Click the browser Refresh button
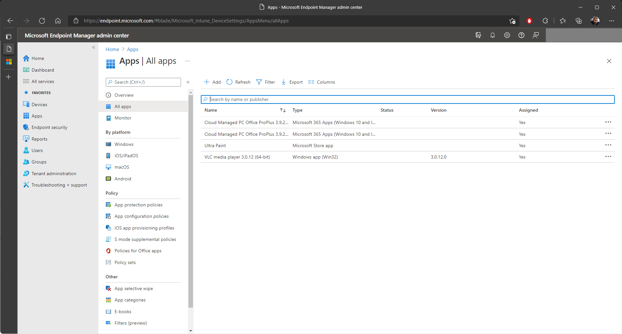This screenshot has height=334, width=622. tap(42, 21)
